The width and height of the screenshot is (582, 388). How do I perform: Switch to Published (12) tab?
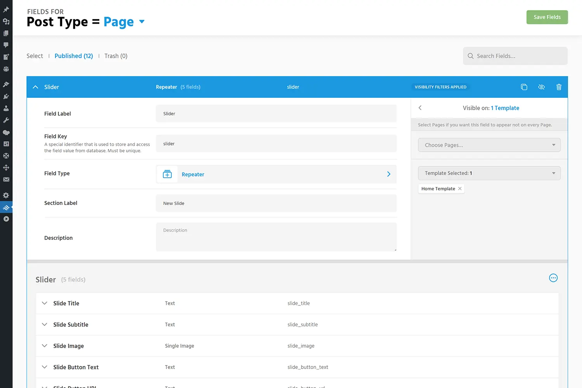point(74,56)
